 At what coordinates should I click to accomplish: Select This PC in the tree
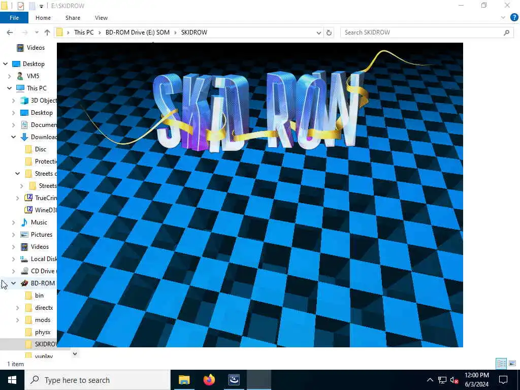(37, 88)
